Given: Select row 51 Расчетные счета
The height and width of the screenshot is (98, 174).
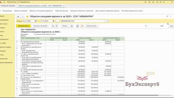Looking at the screenshot, I should [x=73, y=75].
